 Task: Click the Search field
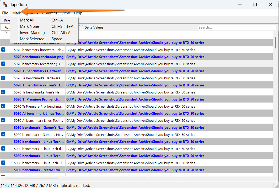pyautogui.click(x=237, y=27)
